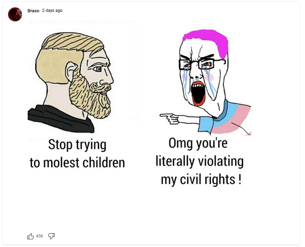Like the post with the thumbs-up icon

(x=30, y=236)
